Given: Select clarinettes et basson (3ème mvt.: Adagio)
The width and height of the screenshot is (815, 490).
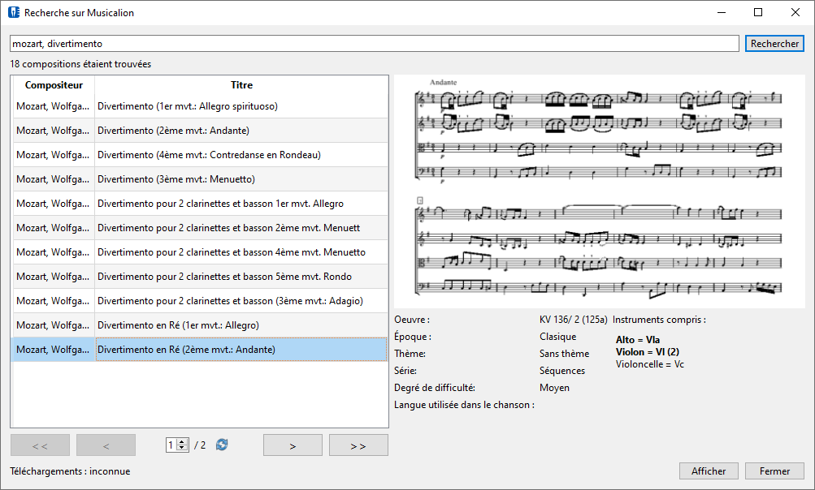Looking at the screenshot, I should pyautogui.click(x=200, y=301).
